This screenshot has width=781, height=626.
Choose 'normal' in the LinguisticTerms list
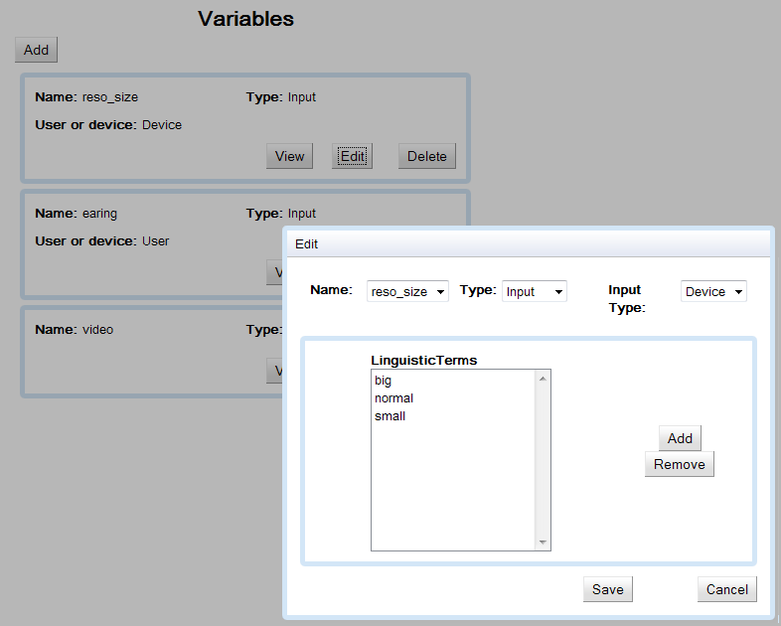tap(393, 398)
